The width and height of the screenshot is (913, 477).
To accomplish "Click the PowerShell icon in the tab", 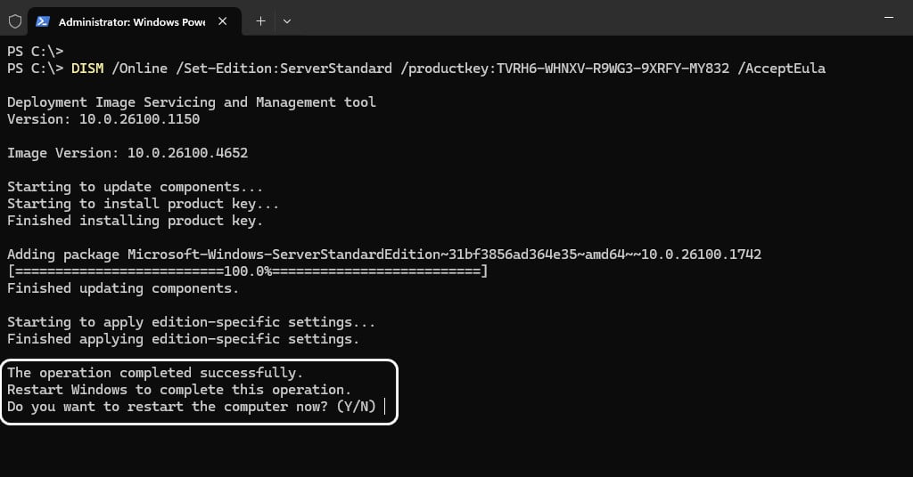I will click(x=43, y=21).
